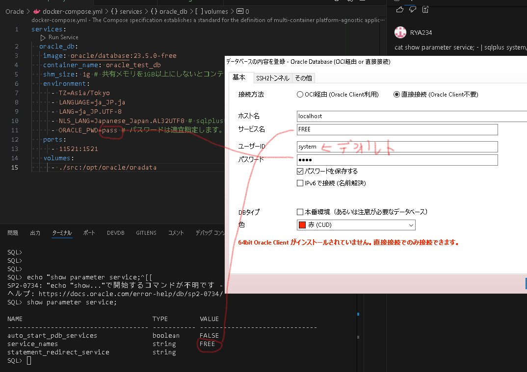Click the terminal prompt cursor after last SQL>
Image resolution: width=527 pixels, height=372 pixels.
tap(29, 361)
